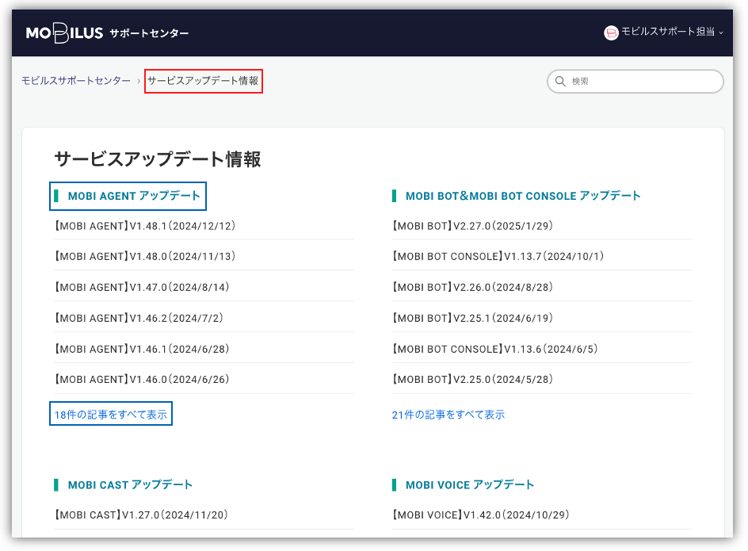Screen dimensions: 748x551
Task: Open article MOBI AGENT V1.46.1 (2024/6/28)
Action: [142, 349]
